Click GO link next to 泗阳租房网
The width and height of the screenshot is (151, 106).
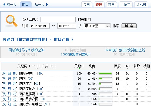click(40, 94)
